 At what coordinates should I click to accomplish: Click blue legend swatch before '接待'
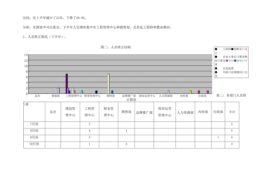(235, 61)
